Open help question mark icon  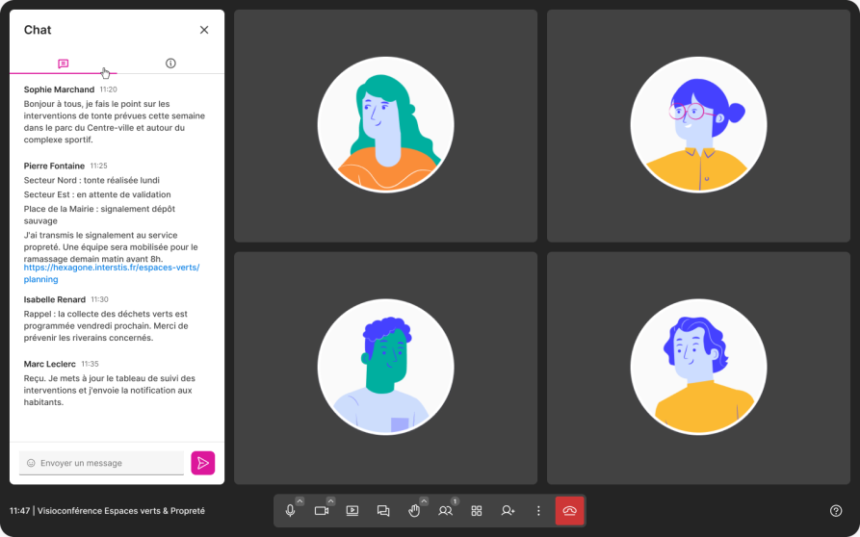836,511
